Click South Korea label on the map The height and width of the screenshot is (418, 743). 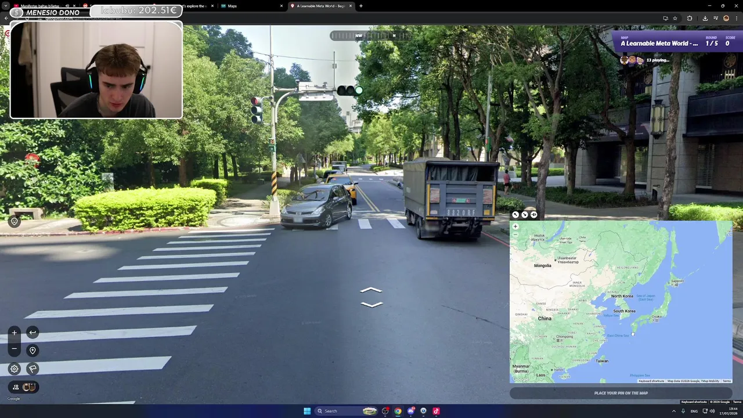[x=625, y=311]
